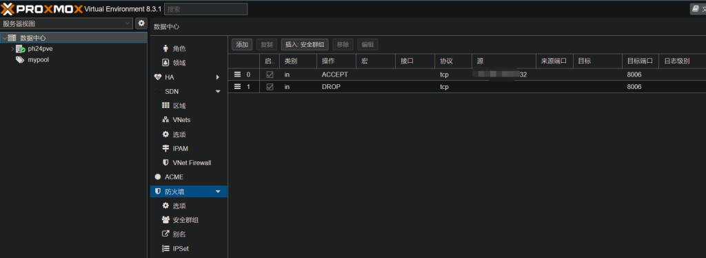The height and width of the screenshot is (258, 706).
Task: Click the 角色 person icon
Action: [x=165, y=48]
